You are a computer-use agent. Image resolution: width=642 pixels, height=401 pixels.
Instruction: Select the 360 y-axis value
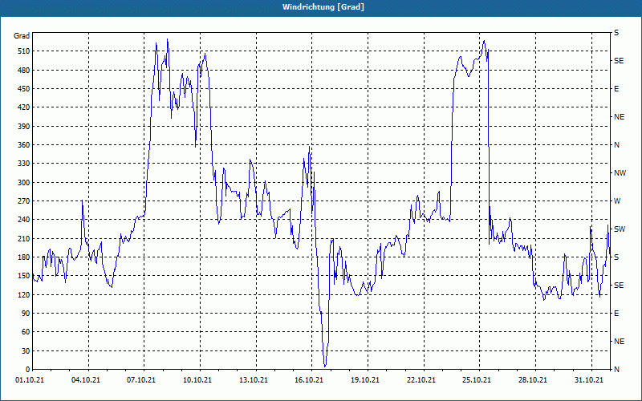tap(24, 145)
